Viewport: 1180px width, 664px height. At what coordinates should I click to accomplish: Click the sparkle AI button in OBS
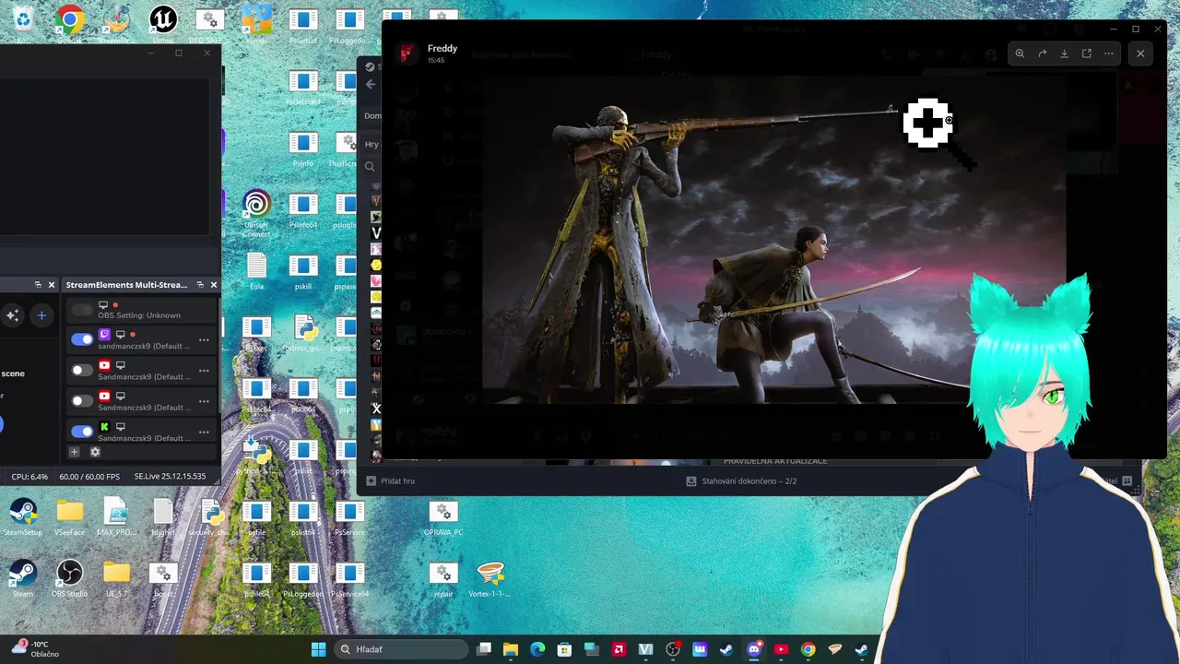click(13, 315)
